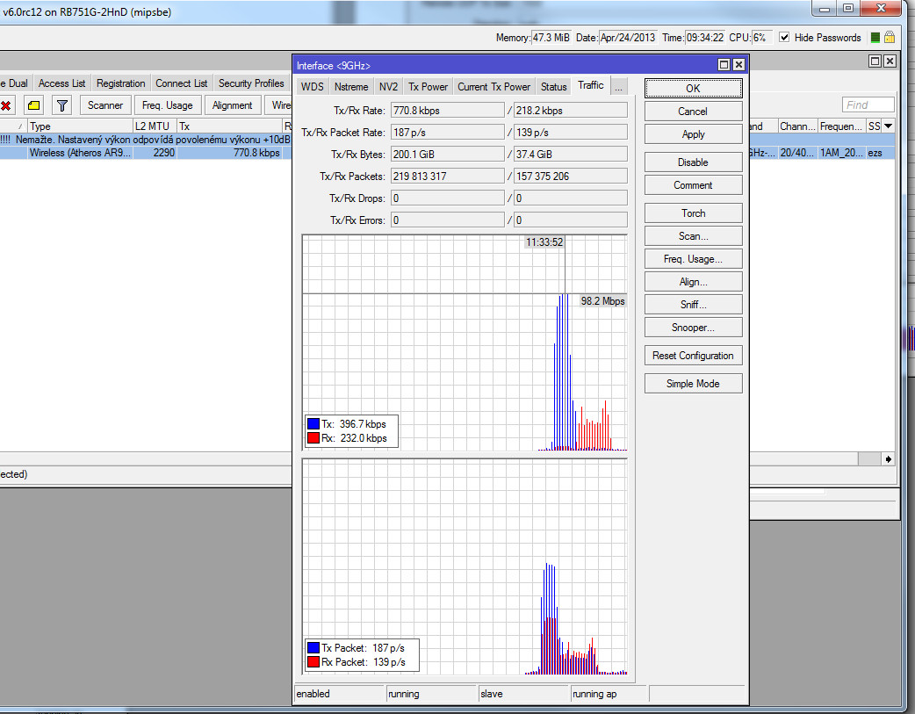
Task: Select the Wireless (Atheros AR9...) row
Action: click(146, 153)
